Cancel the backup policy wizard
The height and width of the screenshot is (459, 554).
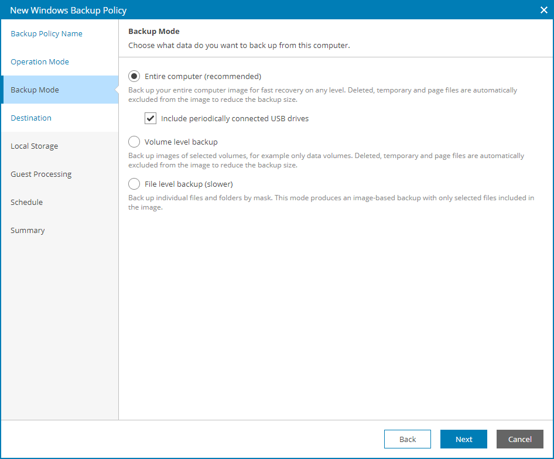tap(519, 439)
